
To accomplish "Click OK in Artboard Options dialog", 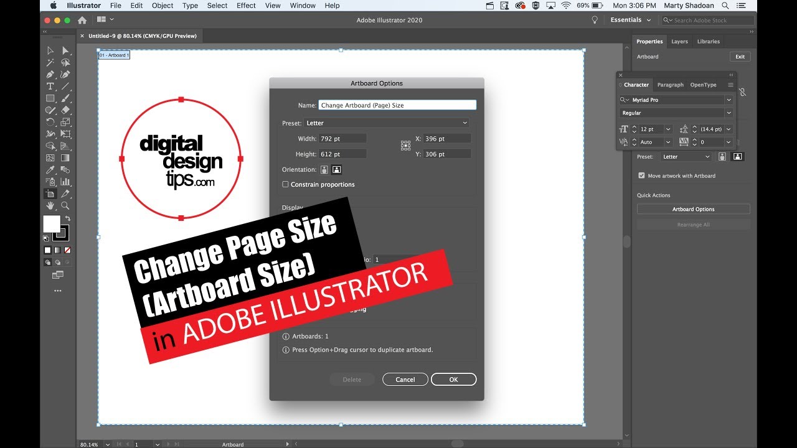I will (x=453, y=380).
